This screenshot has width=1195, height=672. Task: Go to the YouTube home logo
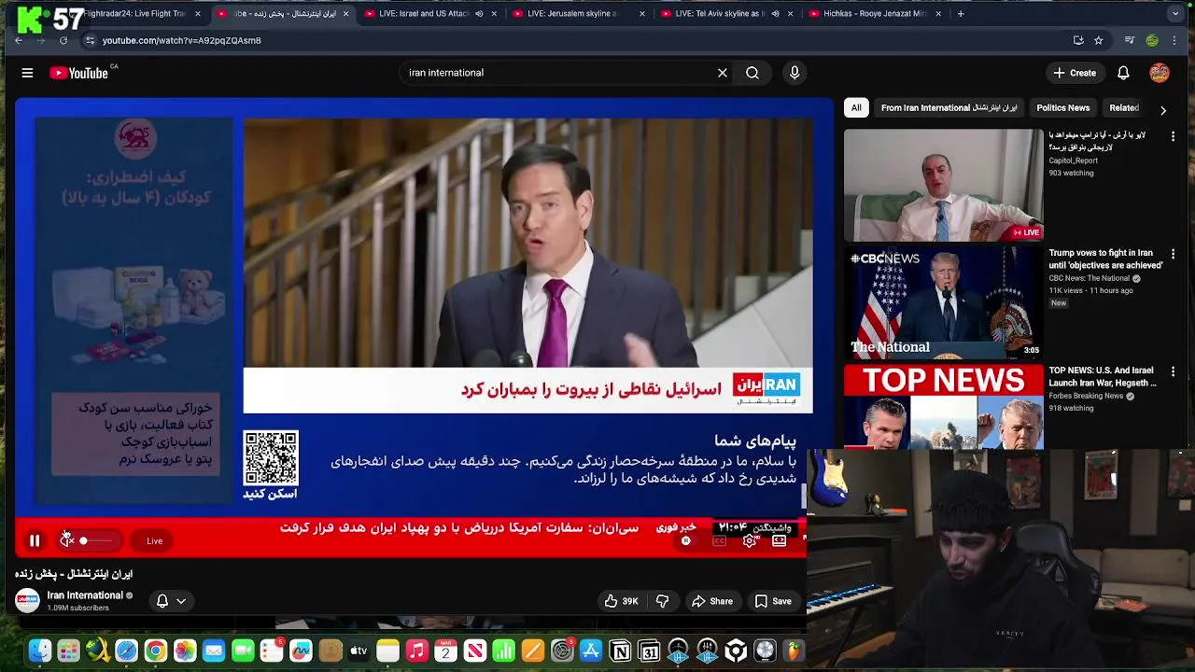click(79, 73)
